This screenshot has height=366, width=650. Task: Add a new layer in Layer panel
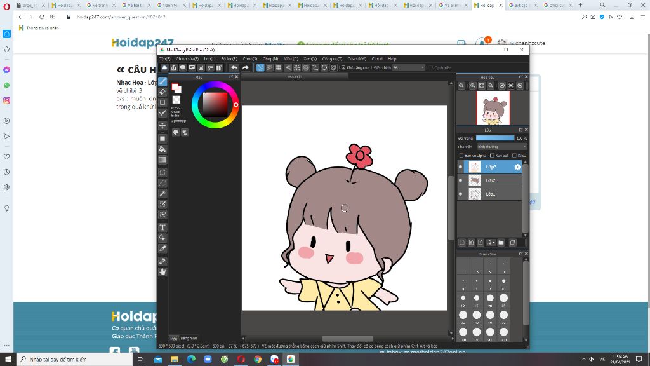pos(462,242)
